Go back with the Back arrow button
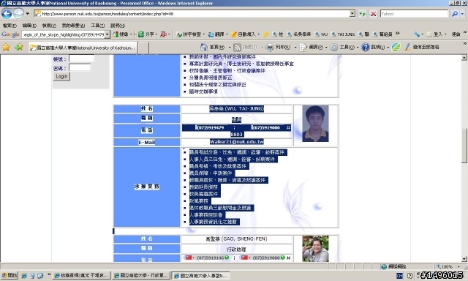 7,14
